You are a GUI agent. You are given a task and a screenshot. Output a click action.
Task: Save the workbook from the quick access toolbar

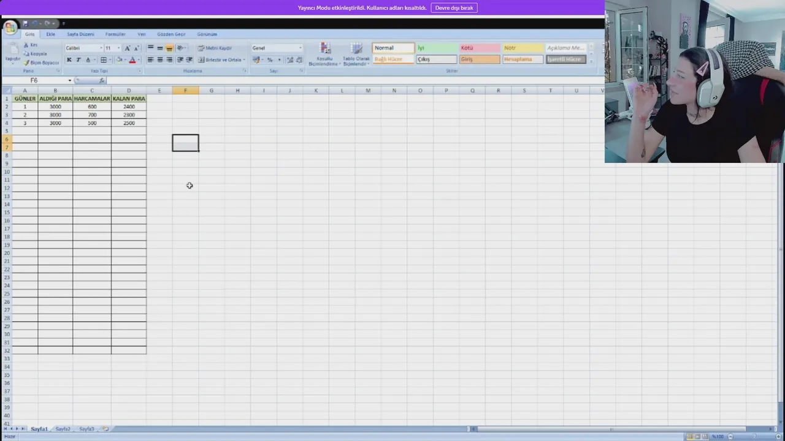[26, 23]
